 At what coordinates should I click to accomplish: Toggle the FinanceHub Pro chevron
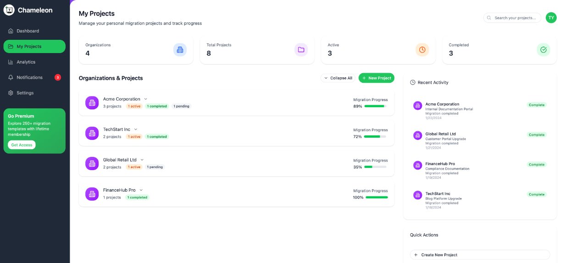[141, 190]
